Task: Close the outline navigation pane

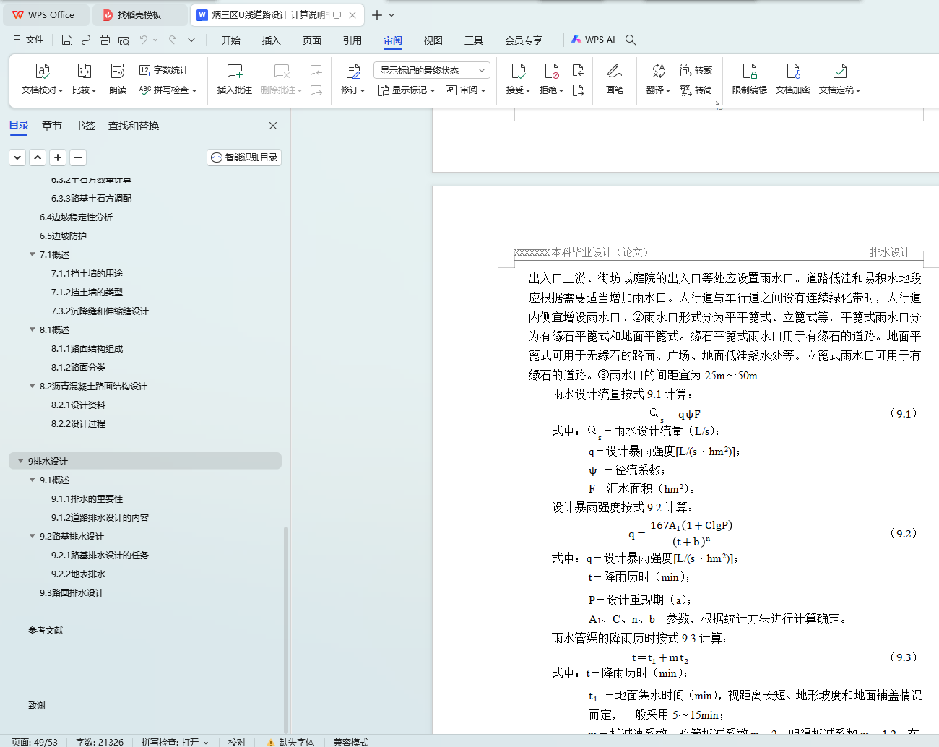Action: pyautogui.click(x=273, y=126)
